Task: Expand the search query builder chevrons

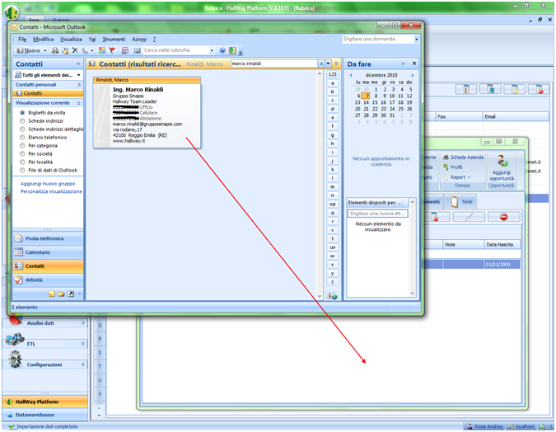Action: pyautogui.click(x=336, y=63)
